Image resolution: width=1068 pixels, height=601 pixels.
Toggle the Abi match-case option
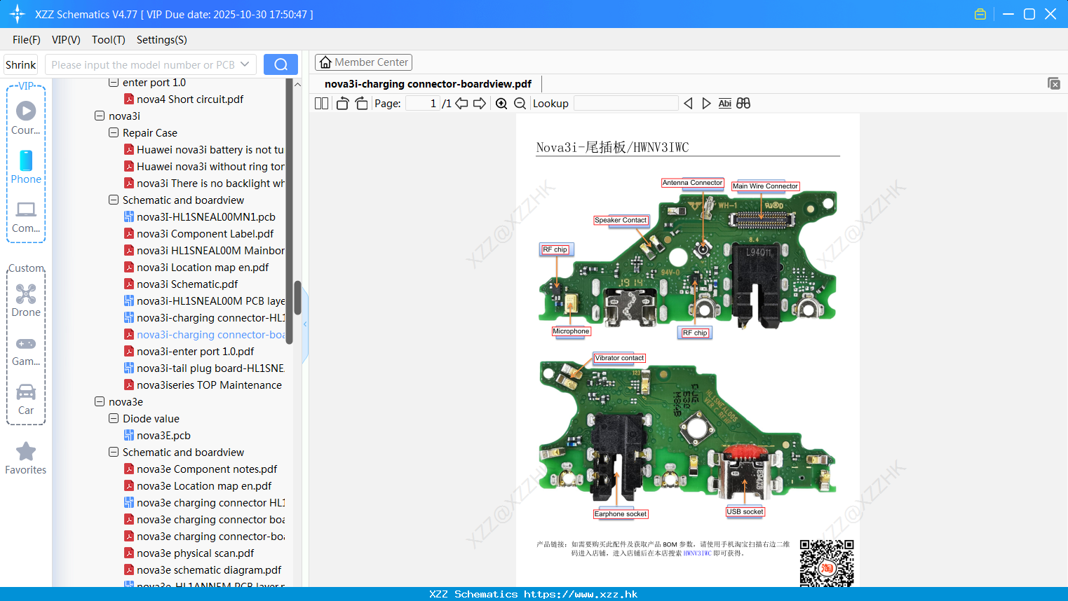click(x=725, y=104)
